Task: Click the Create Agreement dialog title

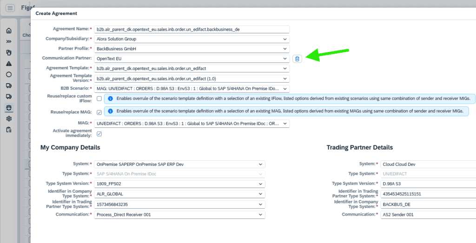Action: point(56,13)
